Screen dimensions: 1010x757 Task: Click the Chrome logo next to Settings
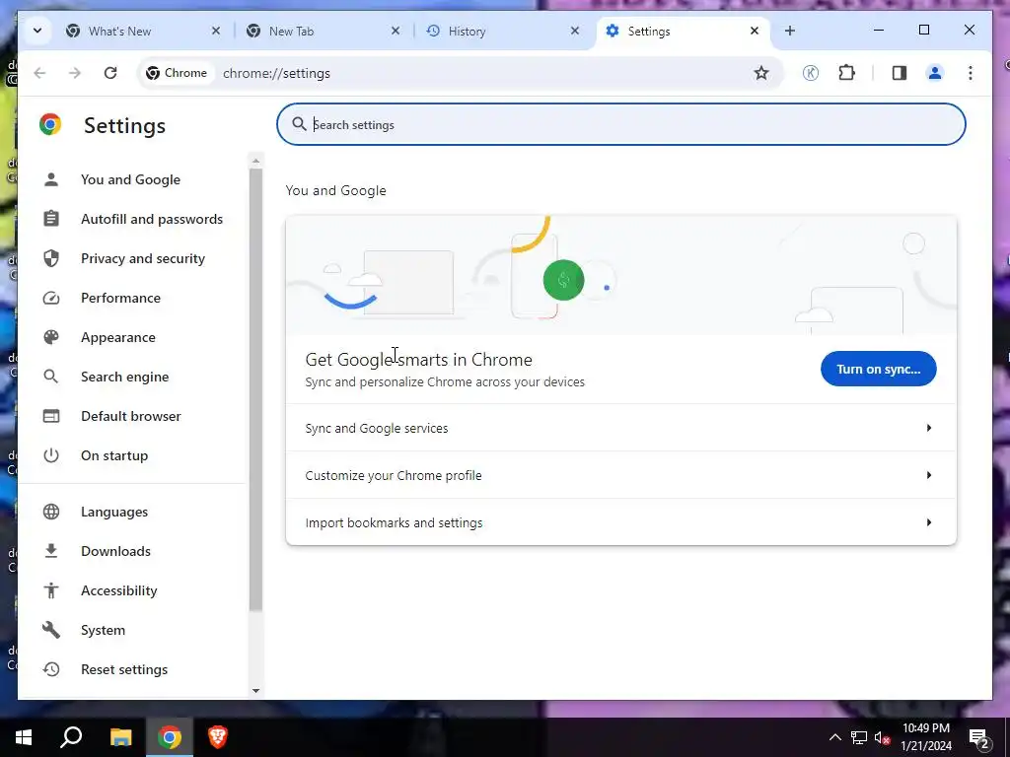(50, 124)
